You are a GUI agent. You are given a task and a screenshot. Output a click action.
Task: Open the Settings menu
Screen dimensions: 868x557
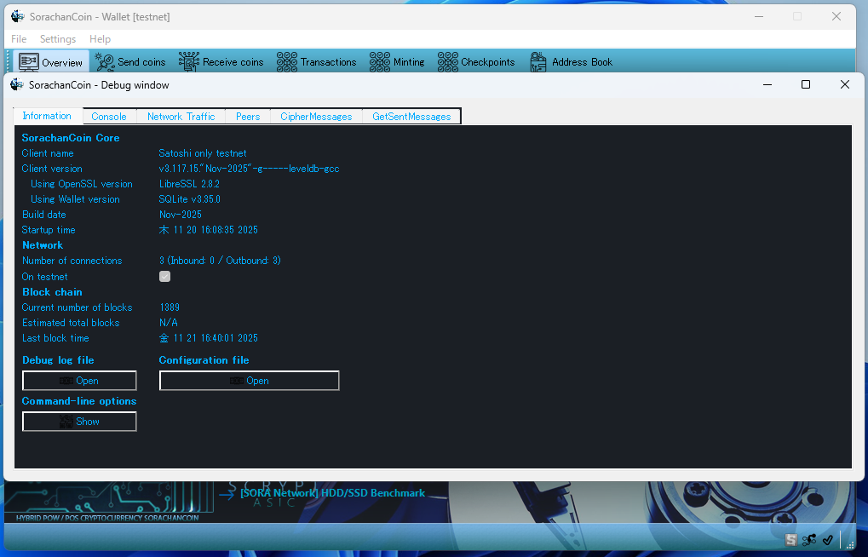click(x=58, y=39)
